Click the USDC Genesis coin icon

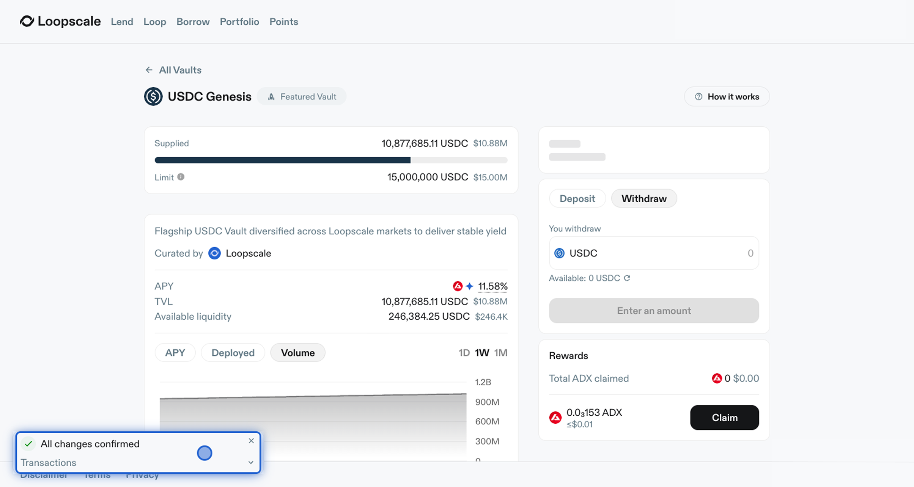tap(153, 96)
